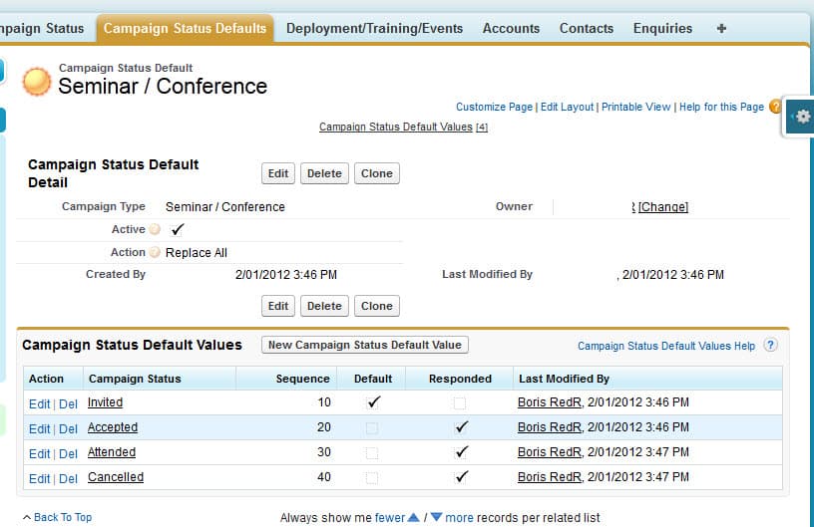The image size is (814, 527).
Task: Click the orange help question mark icon
Action: 774,107
